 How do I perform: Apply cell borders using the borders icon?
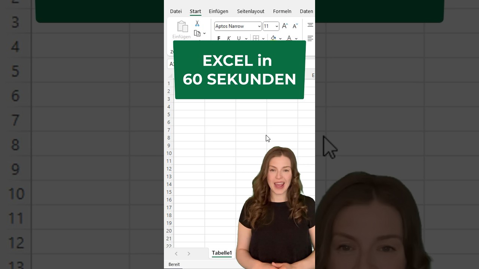point(256,38)
